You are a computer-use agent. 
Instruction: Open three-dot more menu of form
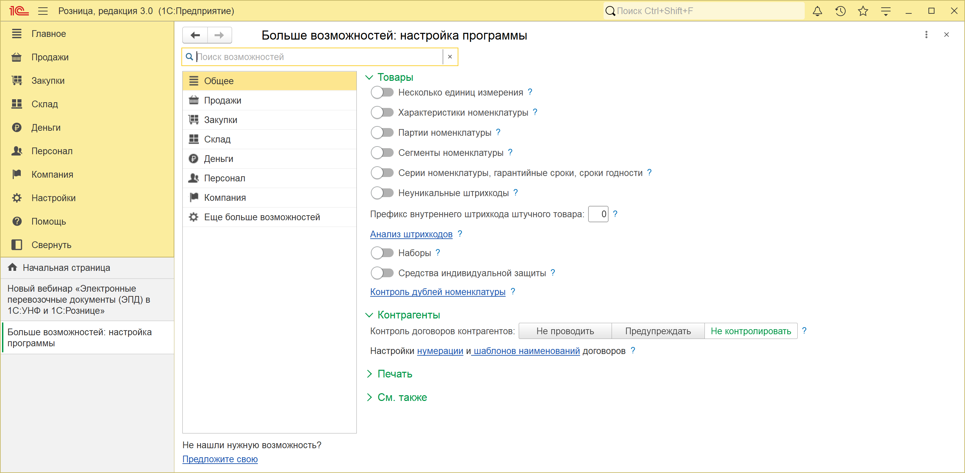point(926,35)
